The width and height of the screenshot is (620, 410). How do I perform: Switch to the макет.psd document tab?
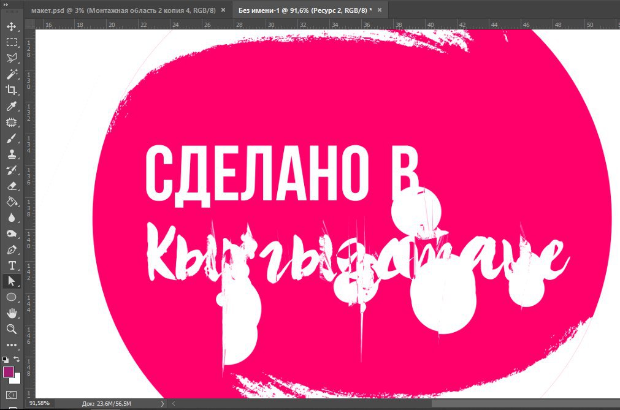pos(123,10)
